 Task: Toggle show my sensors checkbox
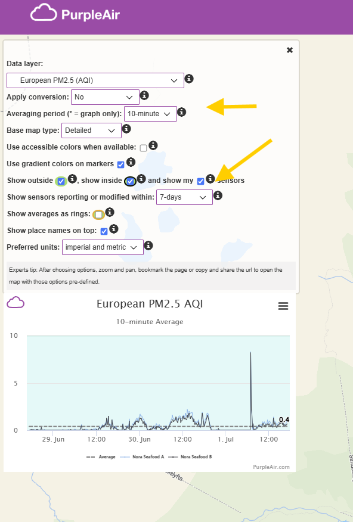tap(200, 181)
